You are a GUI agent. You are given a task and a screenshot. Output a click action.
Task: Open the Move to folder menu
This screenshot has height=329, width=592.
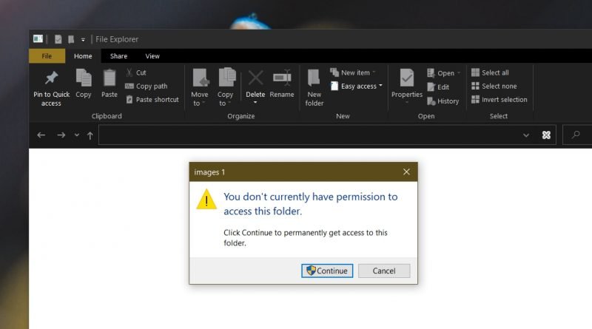[x=200, y=87]
